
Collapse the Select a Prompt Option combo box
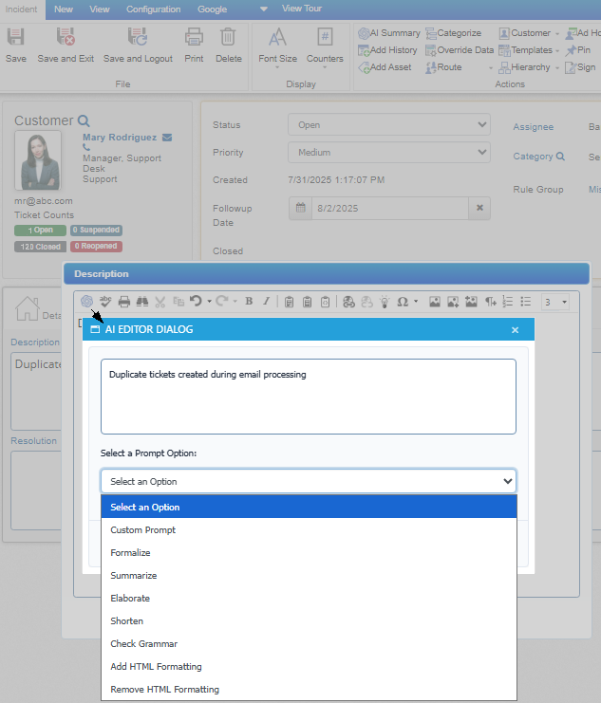click(308, 481)
